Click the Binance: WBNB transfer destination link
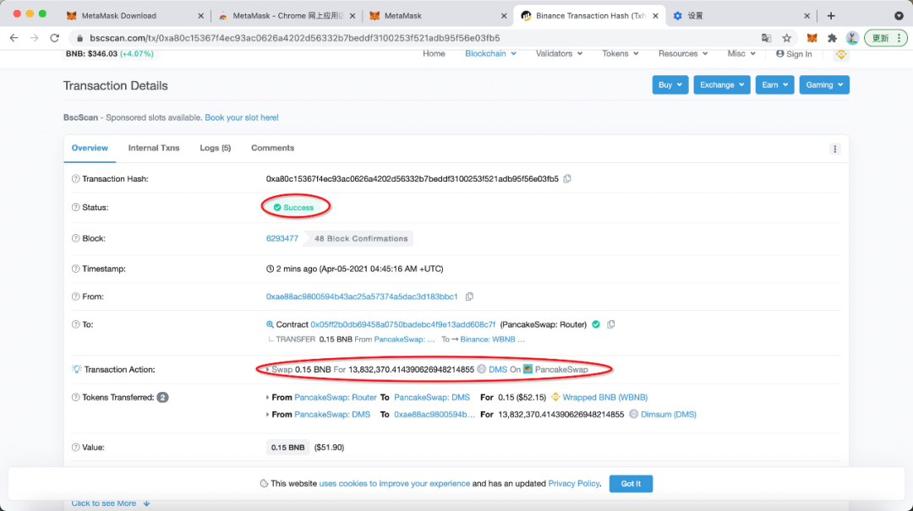 pos(492,340)
